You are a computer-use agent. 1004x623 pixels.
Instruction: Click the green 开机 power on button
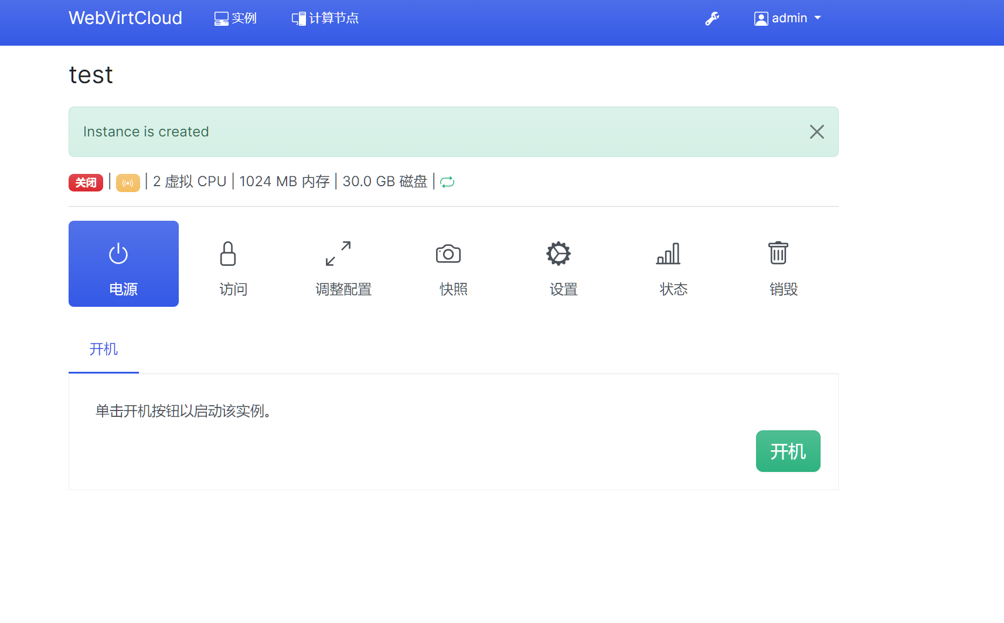coord(788,451)
